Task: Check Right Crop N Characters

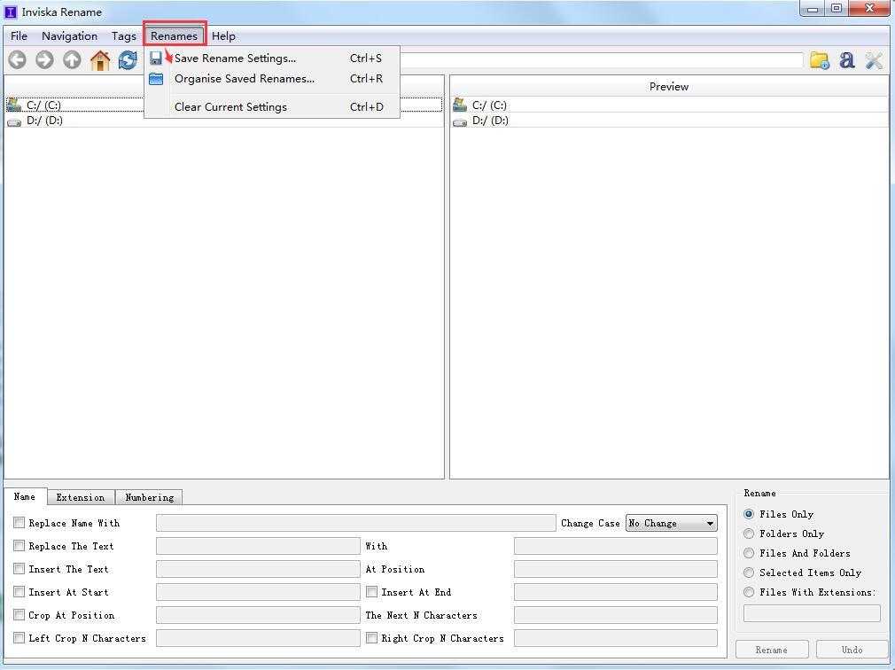Action: point(371,637)
